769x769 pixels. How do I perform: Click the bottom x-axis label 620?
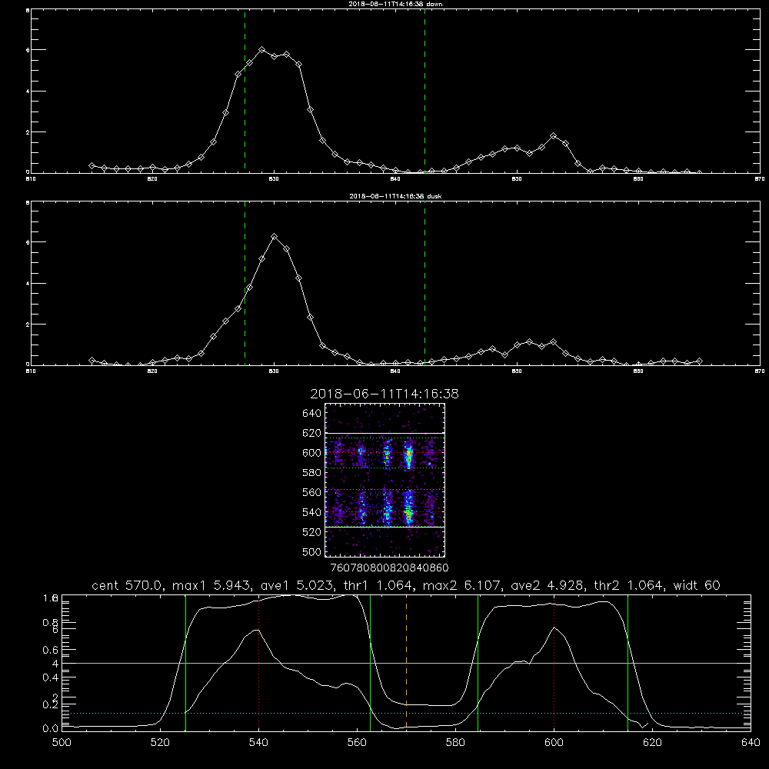[x=652, y=743]
